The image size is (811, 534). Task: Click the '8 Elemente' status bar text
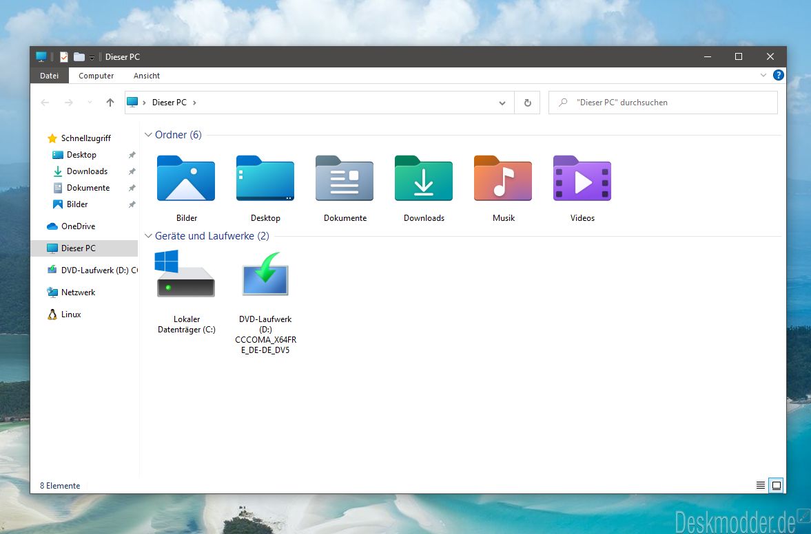[60, 485]
